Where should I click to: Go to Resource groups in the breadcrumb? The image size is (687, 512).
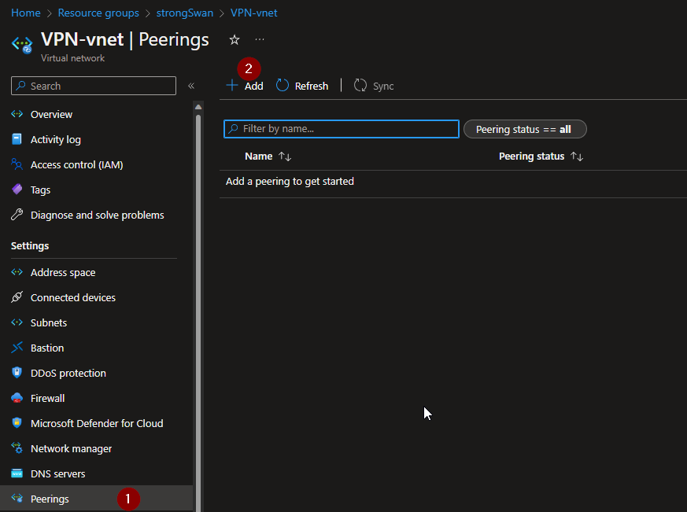[x=98, y=13]
